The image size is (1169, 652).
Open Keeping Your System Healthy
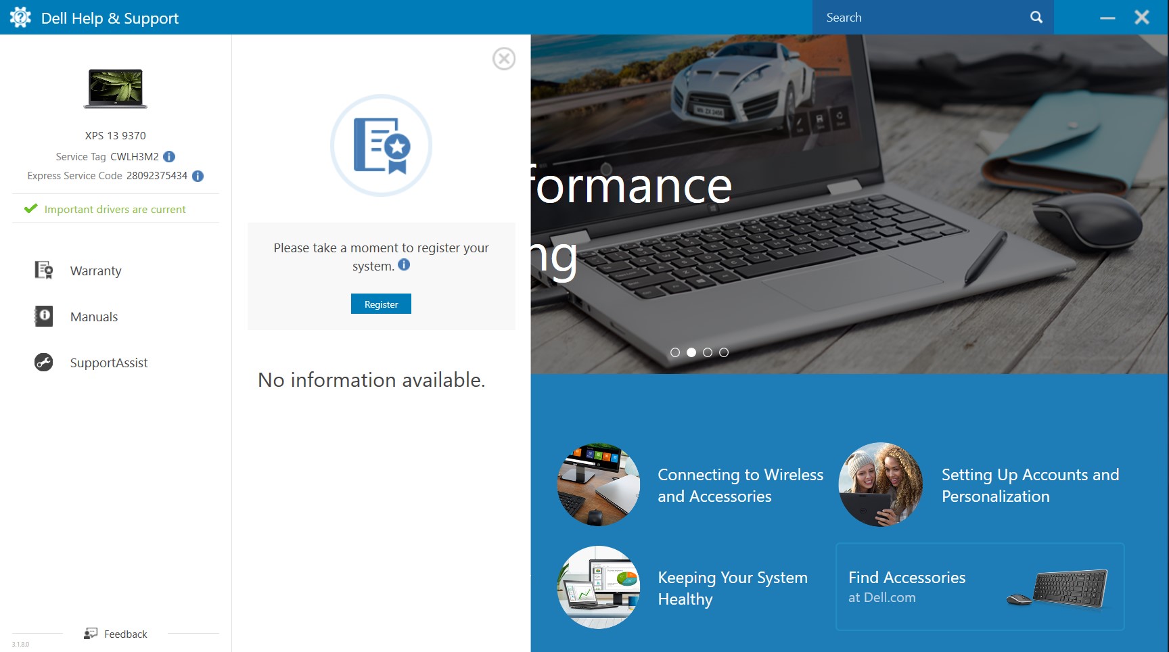pos(733,588)
